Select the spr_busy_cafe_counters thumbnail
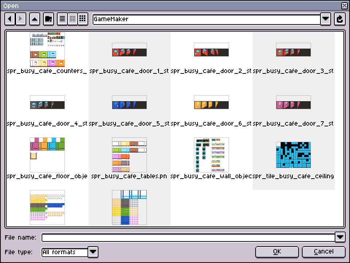Viewport: 350px width, 263px height. point(47,50)
